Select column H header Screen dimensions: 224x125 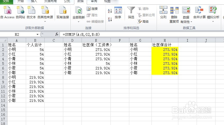point(165,40)
